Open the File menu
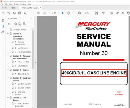This screenshot has width=130, height=108. point(2,4)
